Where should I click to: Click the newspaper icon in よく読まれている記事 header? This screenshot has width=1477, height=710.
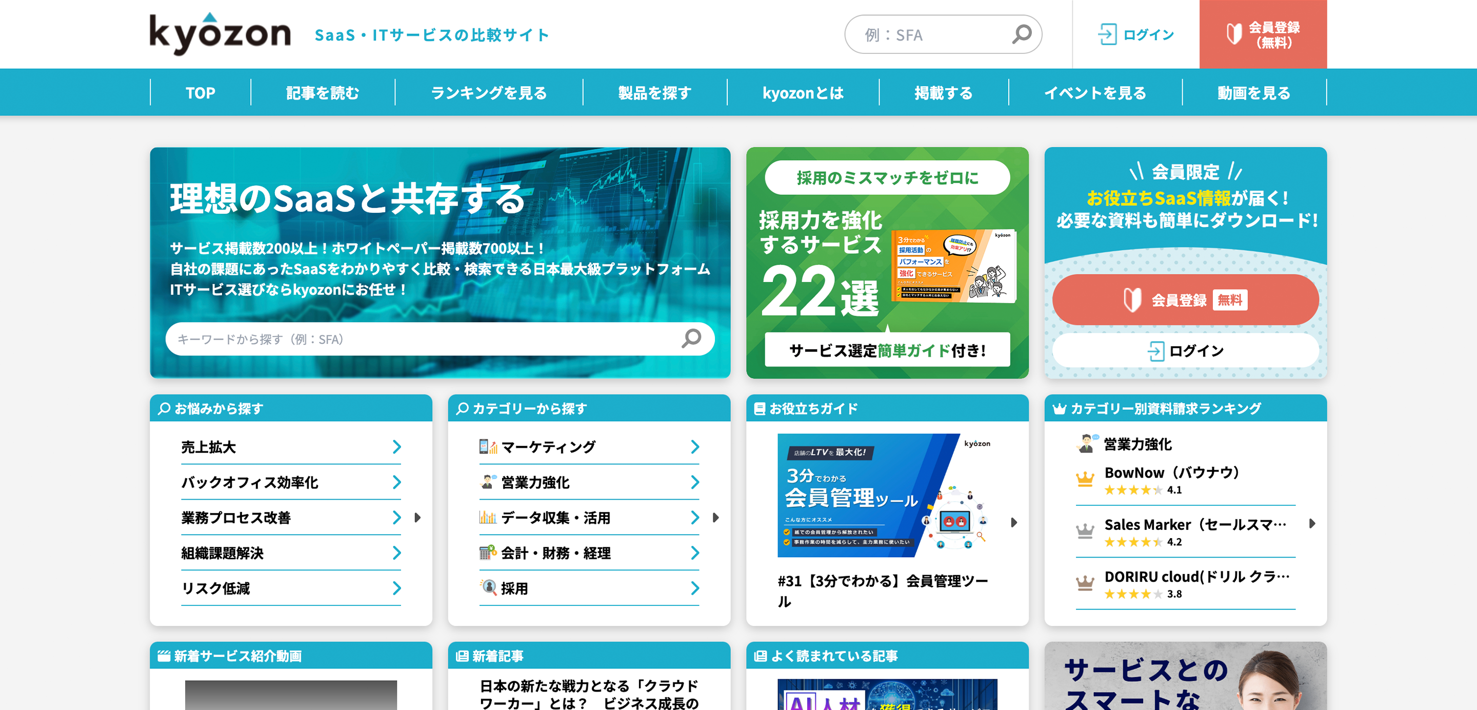tap(760, 656)
